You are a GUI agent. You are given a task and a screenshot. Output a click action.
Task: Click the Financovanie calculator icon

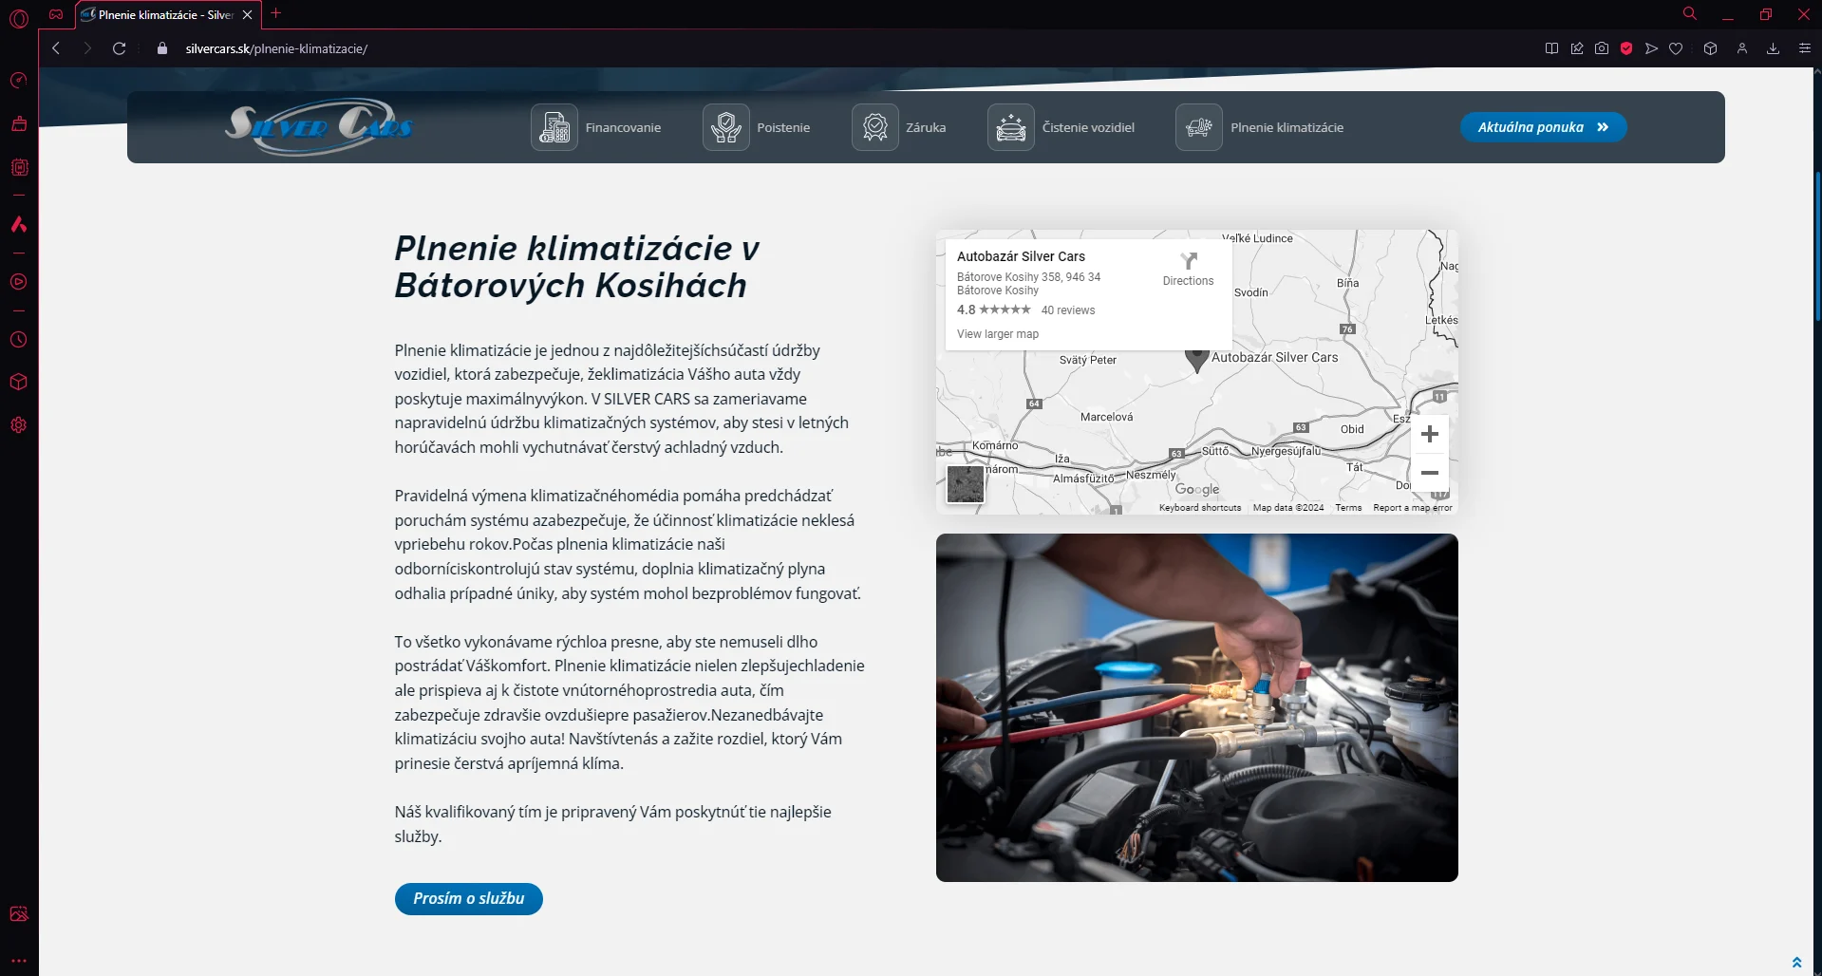[x=554, y=127]
